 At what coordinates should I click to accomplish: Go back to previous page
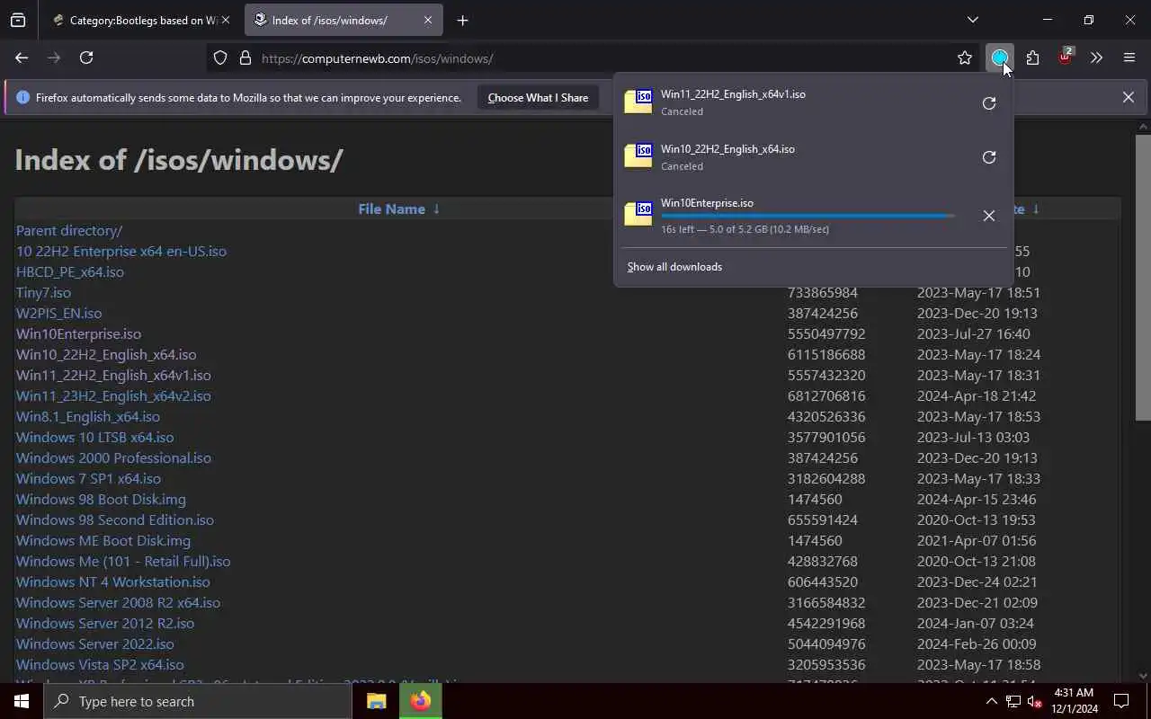point(22,58)
